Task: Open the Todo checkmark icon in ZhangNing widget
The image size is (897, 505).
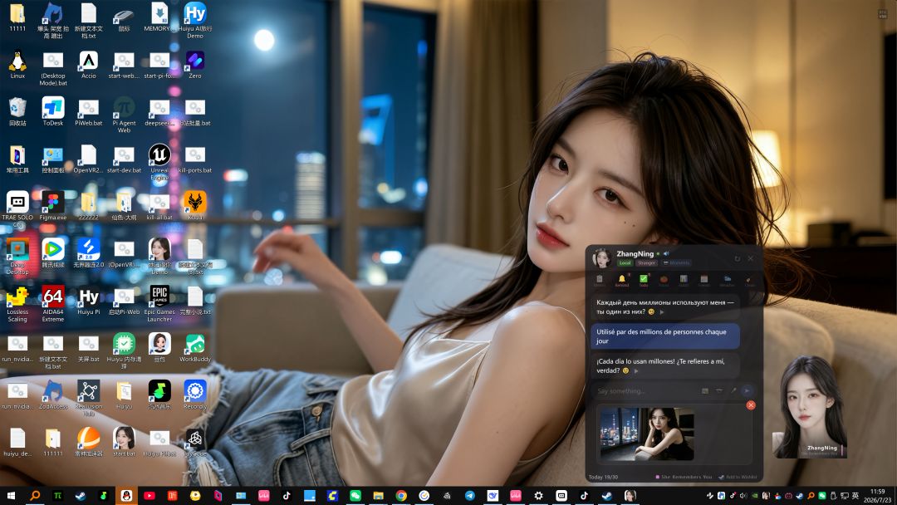Action: click(x=643, y=280)
